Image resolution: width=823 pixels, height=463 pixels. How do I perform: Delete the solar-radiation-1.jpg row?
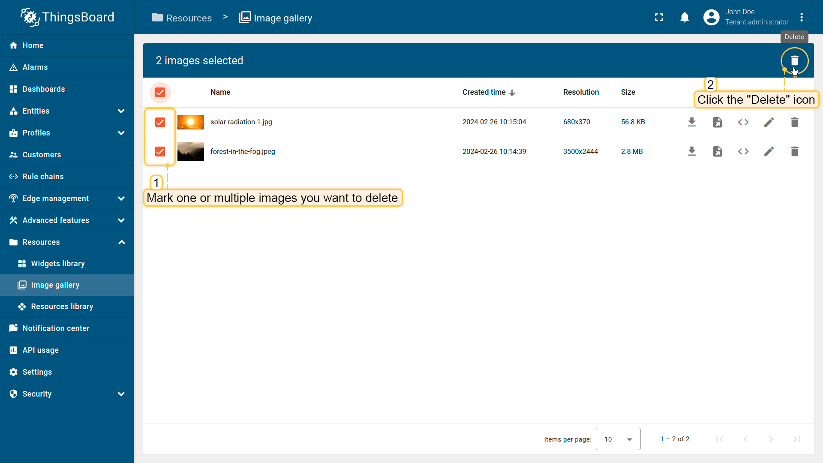[x=794, y=122]
